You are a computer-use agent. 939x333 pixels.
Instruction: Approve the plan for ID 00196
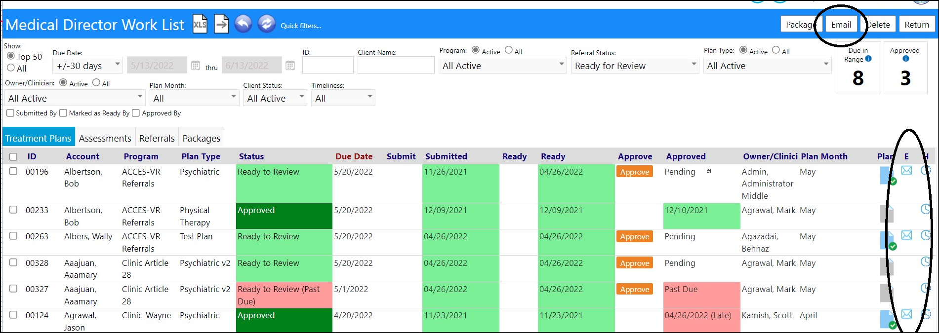click(x=635, y=172)
